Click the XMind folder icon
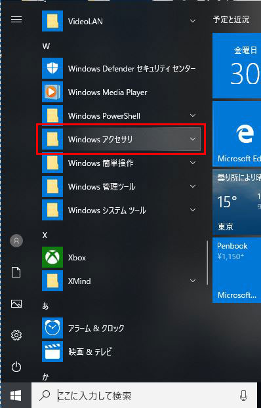261x408 pixels. [52, 281]
